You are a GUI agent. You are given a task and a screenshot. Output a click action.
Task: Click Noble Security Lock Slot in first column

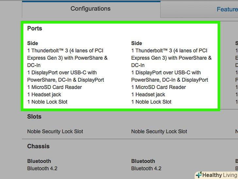[55, 131]
